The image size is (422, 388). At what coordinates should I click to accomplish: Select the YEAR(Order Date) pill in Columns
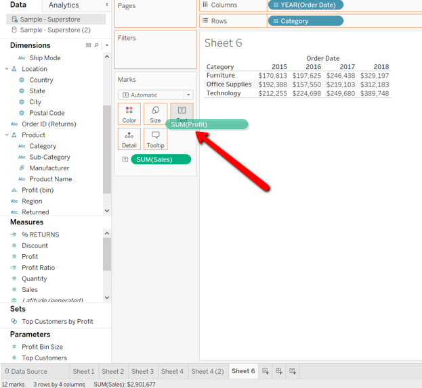tap(305, 5)
